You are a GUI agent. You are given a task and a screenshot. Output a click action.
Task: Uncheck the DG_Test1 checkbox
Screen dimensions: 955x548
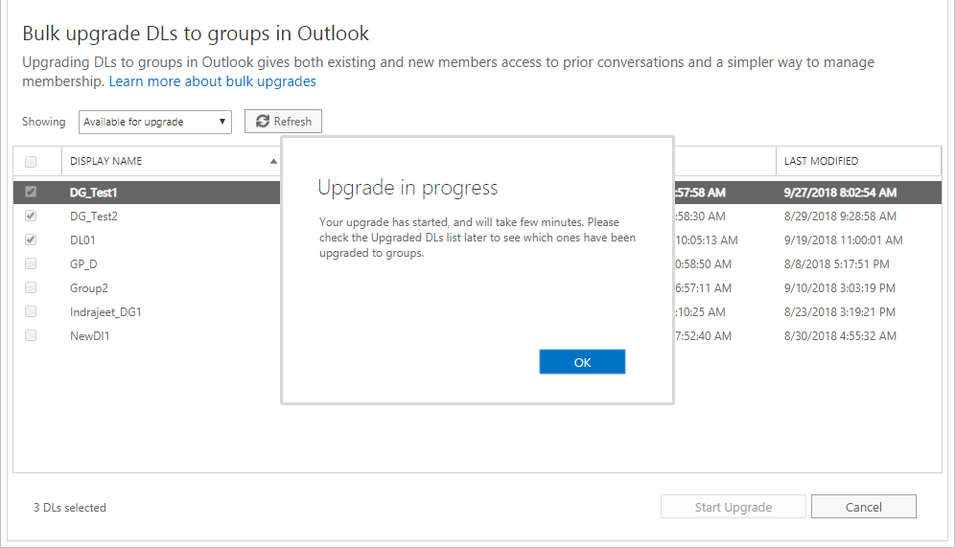[31, 192]
